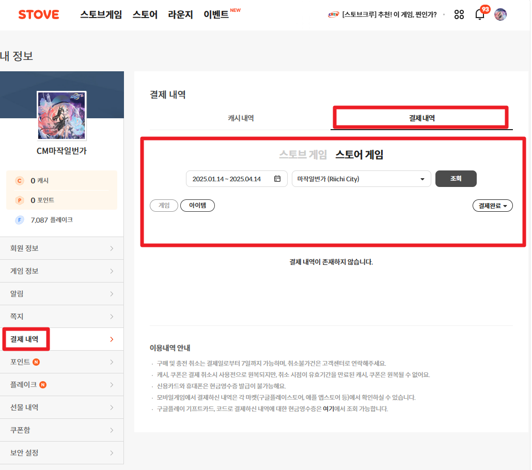Image resolution: width=532 pixels, height=470 pixels.
Task: Click the chevron on the 쿠폰함 row
Action: [x=112, y=430]
